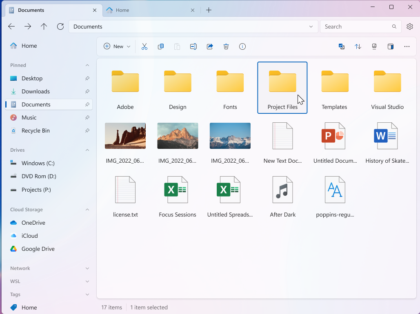Screen dimensions: 420x314
Task: Collapse the Cloud Storage section
Action: click(87, 210)
